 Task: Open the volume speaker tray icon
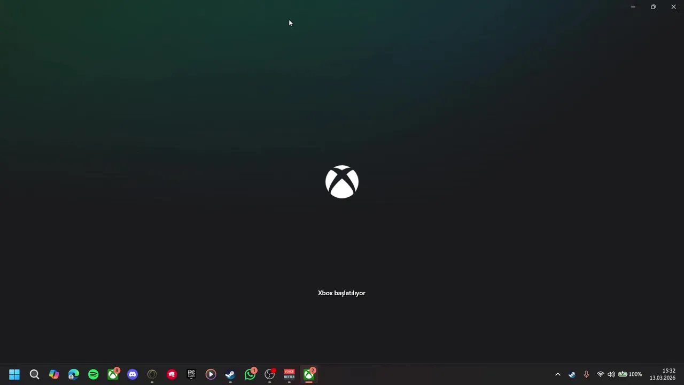611,374
